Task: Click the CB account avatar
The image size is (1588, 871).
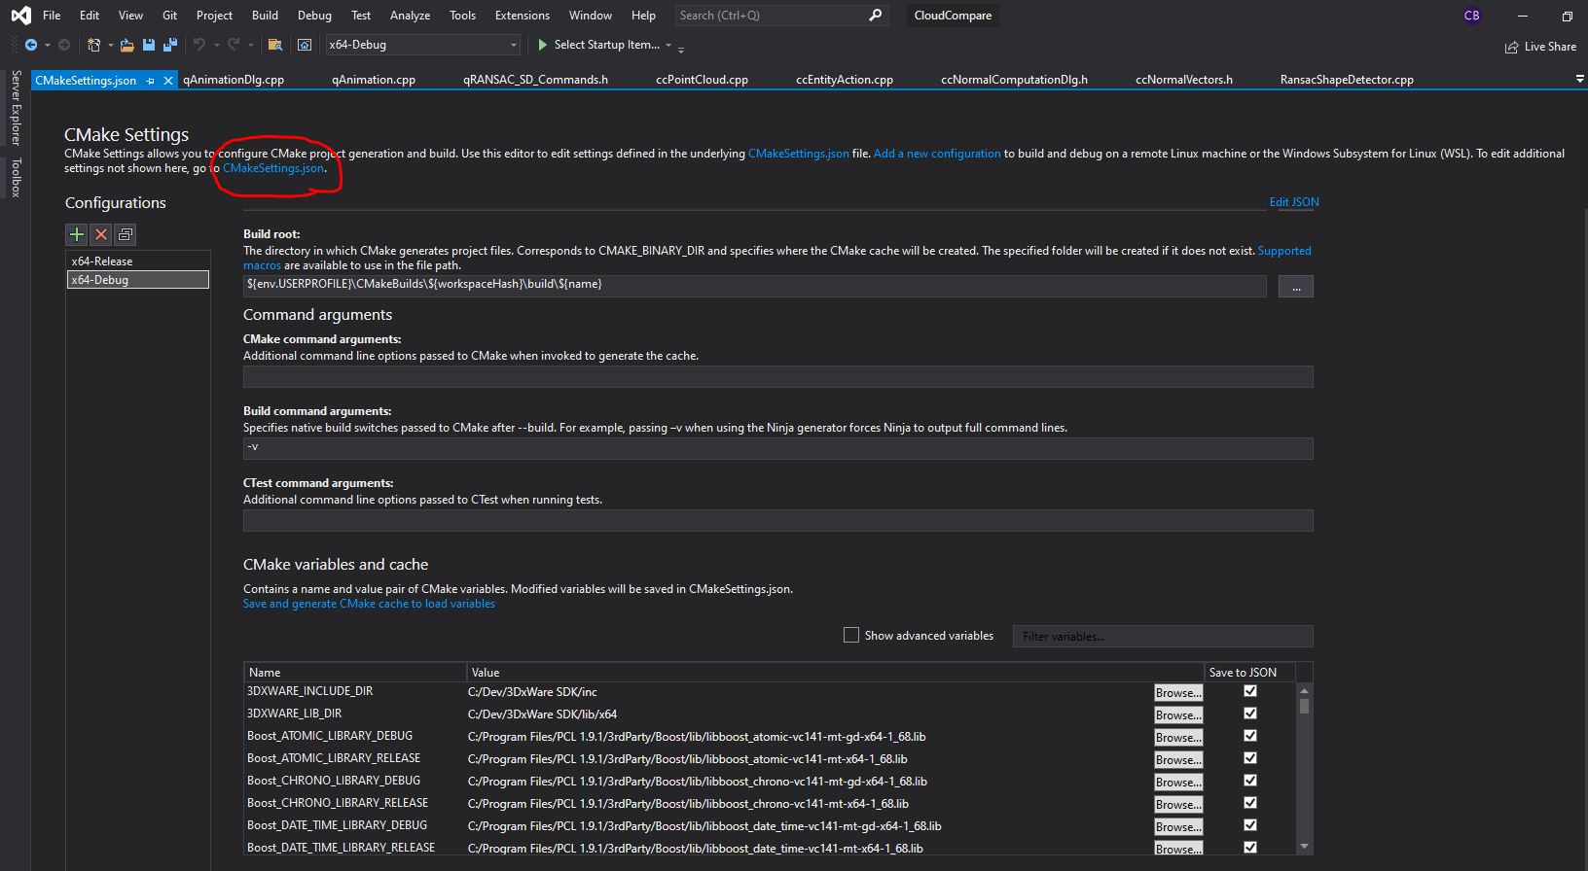Action: click(x=1471, y=16)
